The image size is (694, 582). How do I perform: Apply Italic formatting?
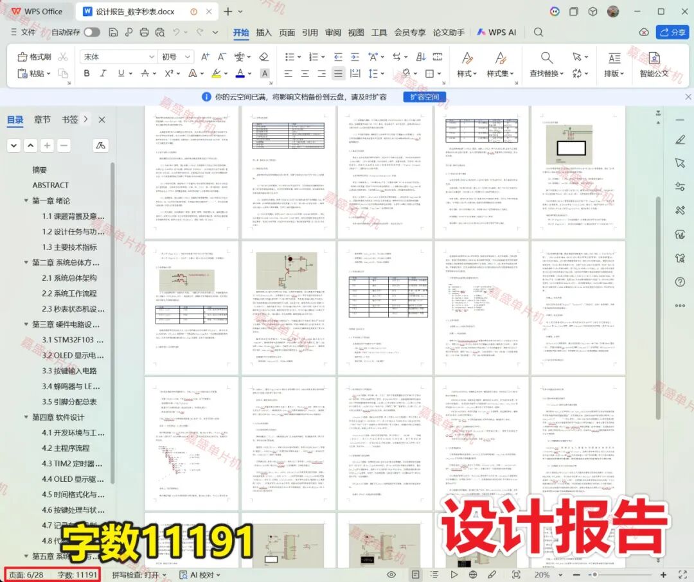[x=103, y=73]
